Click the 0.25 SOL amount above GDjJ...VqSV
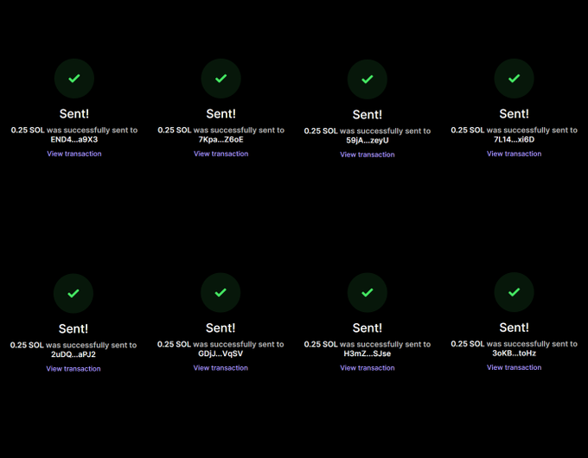Viewport: 588px width, 458px height. 174,345
